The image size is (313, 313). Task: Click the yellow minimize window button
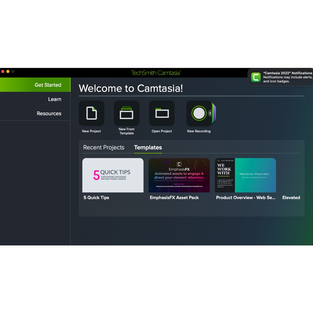(8, 72)
